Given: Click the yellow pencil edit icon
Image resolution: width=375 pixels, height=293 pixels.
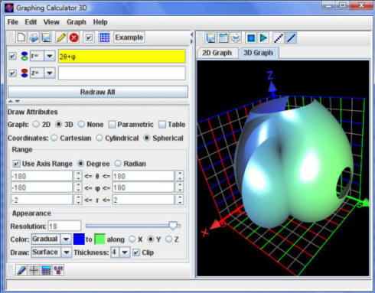Looking at the screenshot, I should pos(61,37).
